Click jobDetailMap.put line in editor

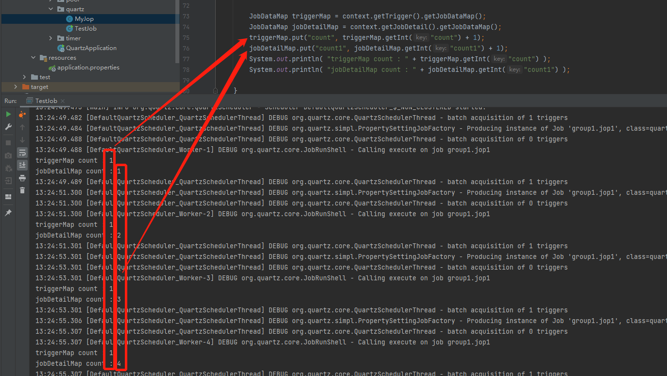[x=378, y=48]
